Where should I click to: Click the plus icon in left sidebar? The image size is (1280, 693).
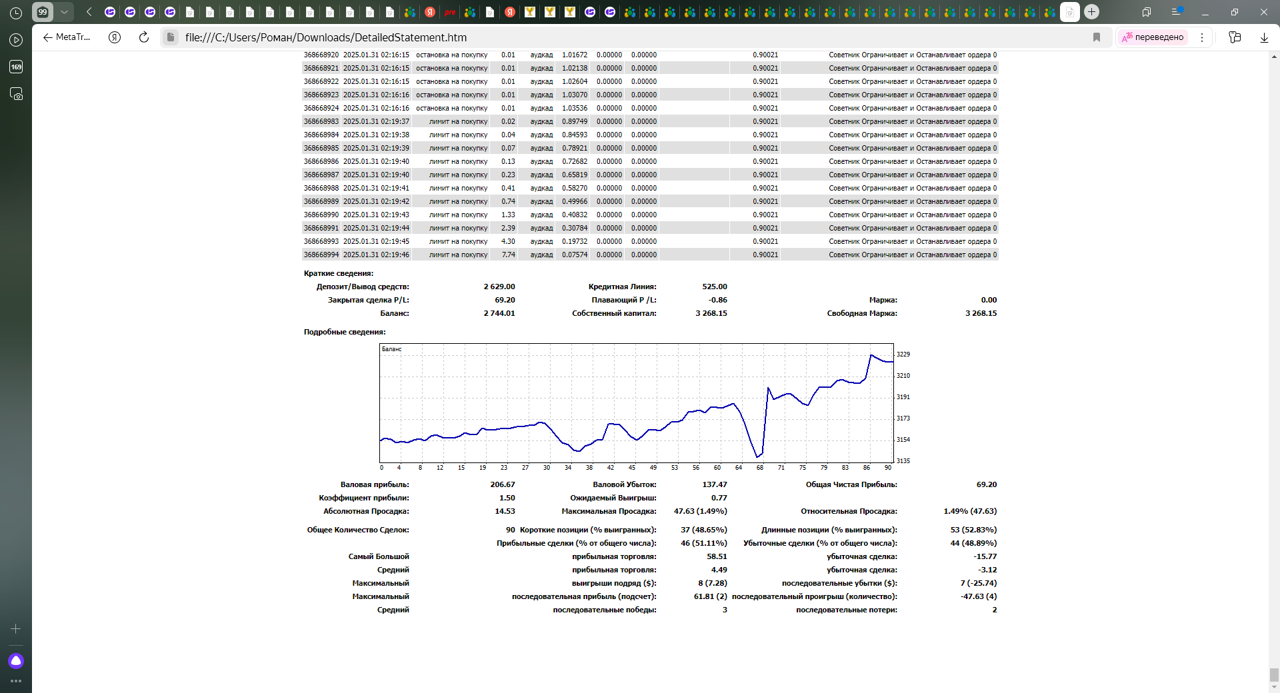16,628
